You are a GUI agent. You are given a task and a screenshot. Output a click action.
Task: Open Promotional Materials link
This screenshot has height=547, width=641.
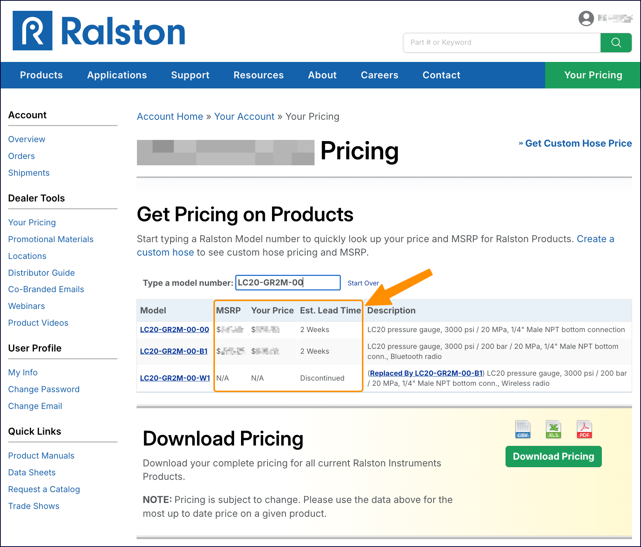point(51,239)
